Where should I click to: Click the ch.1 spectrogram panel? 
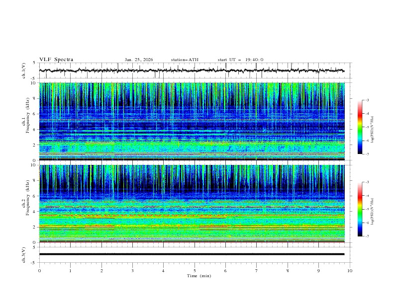click(x=192, y=121)
